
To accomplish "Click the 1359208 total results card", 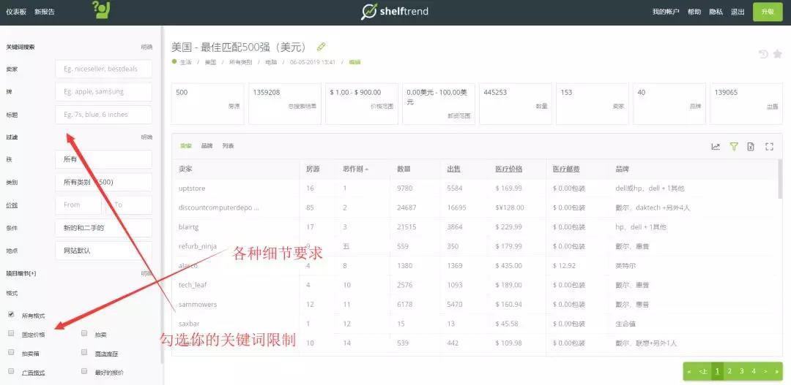I will point(284,104).
